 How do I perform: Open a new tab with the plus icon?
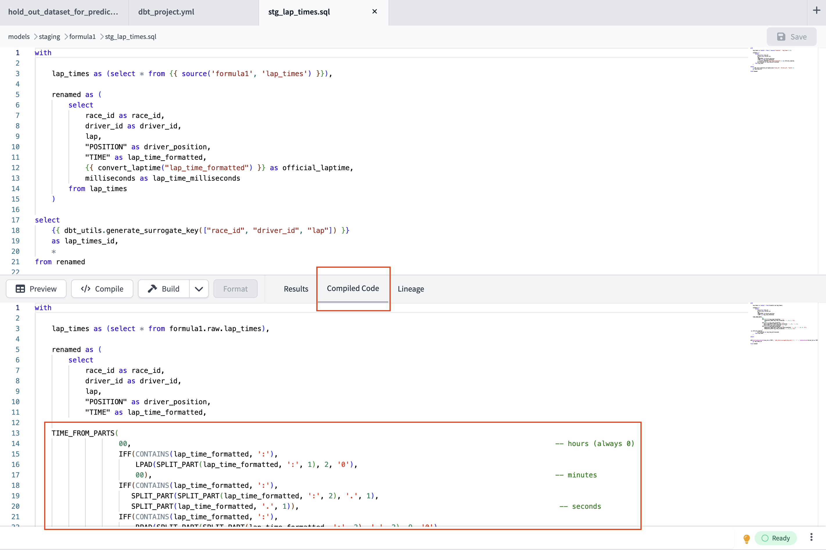pyautogui.click(x=817, y=10)
